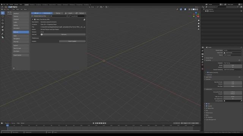This screenshot has height=136, width=243.
Task: Open Render Engine dropdown showing Cycles
Action: 233,50
